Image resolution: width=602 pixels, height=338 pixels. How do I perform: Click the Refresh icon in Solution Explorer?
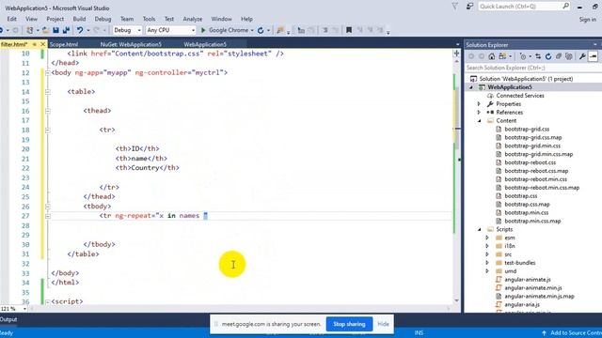[548, 56]
